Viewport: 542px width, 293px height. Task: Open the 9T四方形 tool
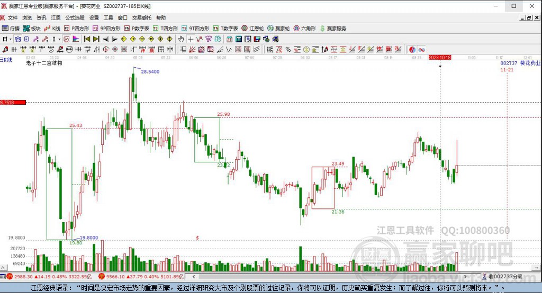pyautogui.click(x=195, y=29)
